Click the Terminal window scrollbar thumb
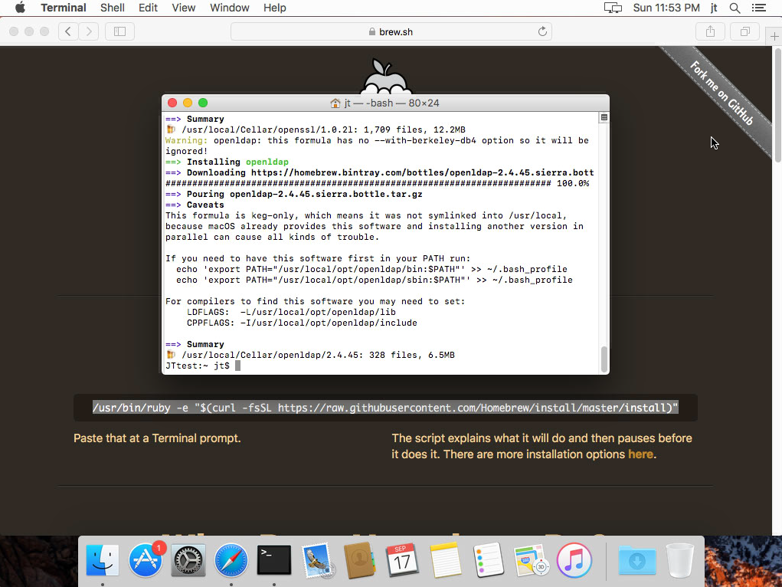The width and height of the screenshot is (782, 587). click(x=604, y=359)
